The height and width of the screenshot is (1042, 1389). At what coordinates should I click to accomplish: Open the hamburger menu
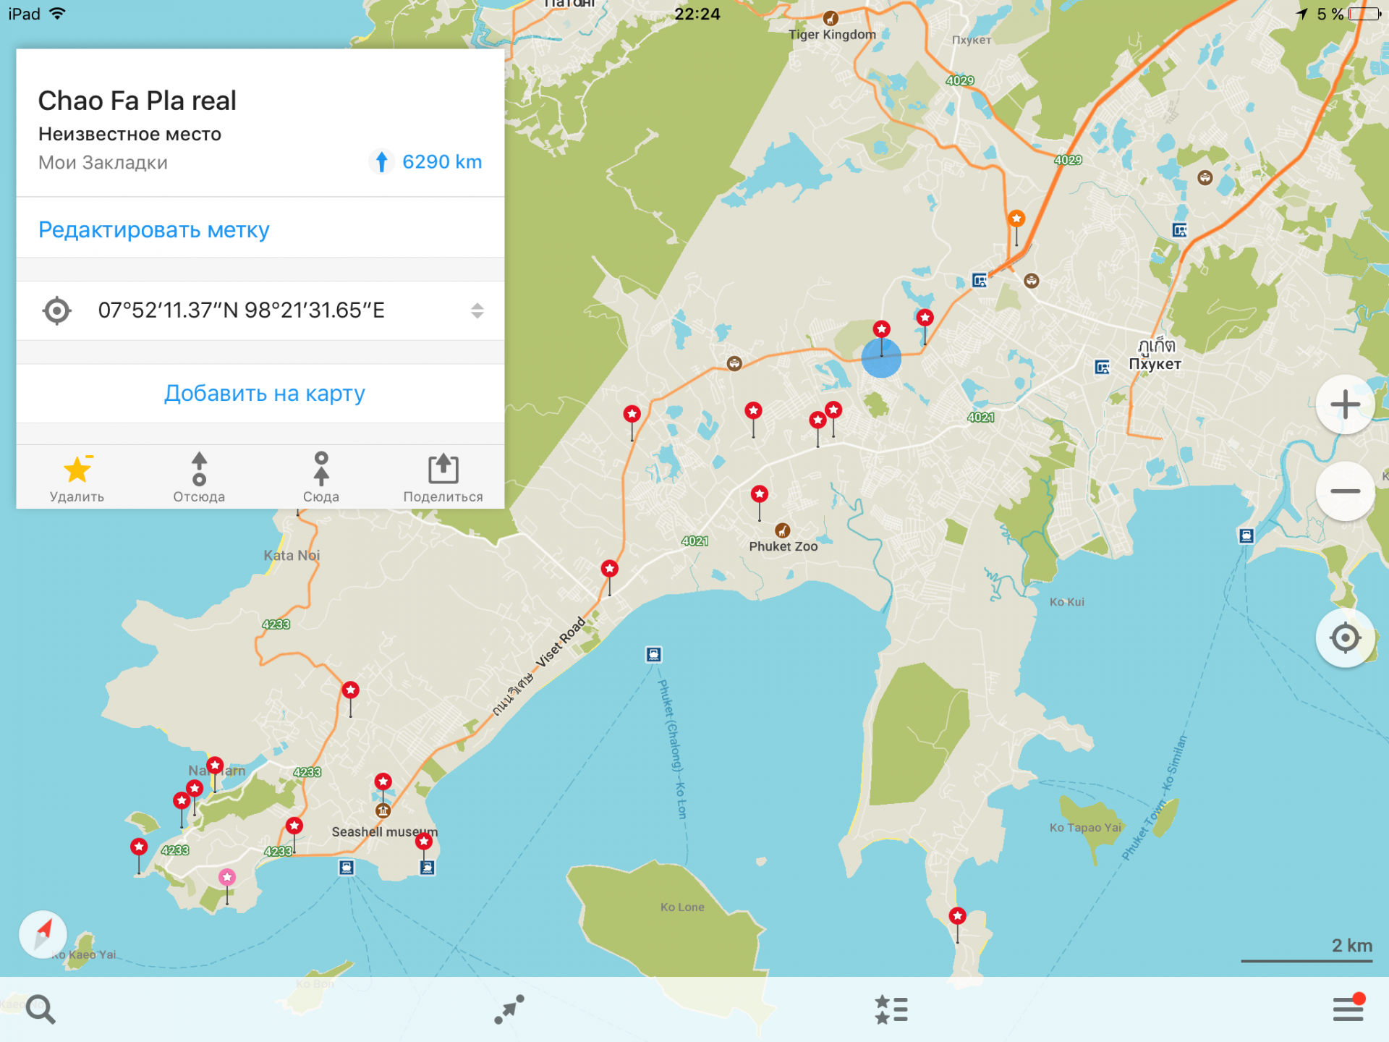pyautogui.click(x=1348, y=1008)
